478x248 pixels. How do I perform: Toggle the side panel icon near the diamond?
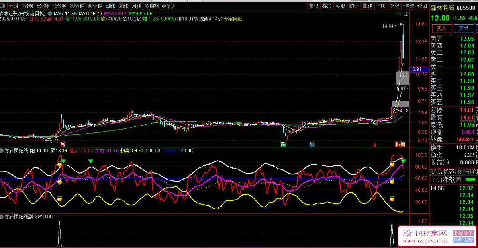[406, 14]
